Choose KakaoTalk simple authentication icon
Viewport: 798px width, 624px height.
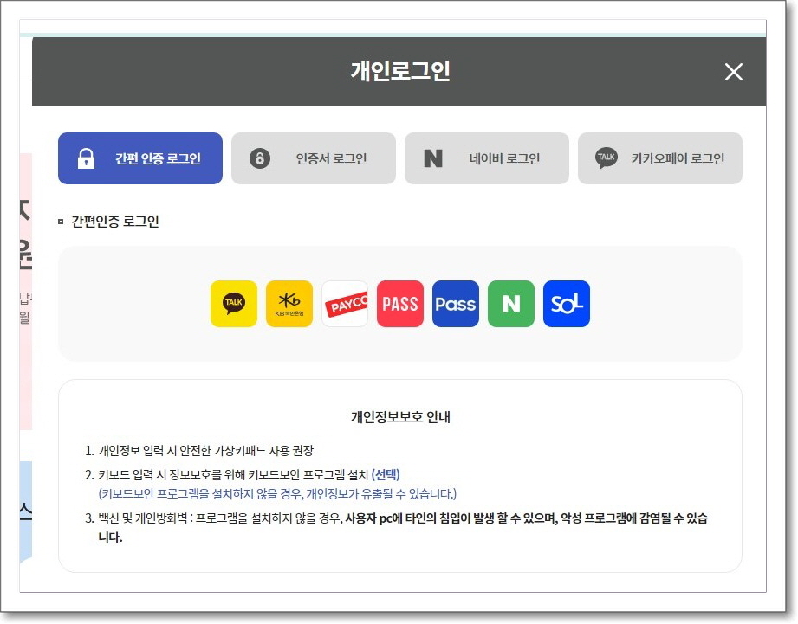[x=234, y=304]
